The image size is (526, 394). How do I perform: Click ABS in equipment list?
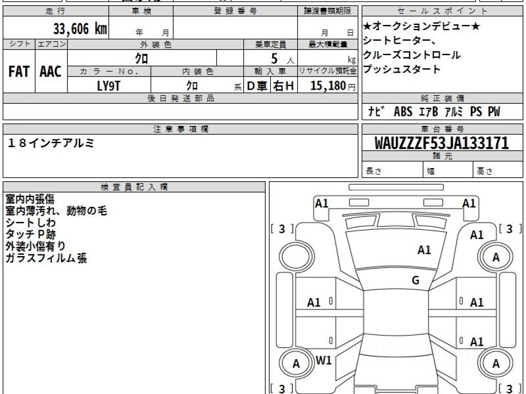pos(403,112)
